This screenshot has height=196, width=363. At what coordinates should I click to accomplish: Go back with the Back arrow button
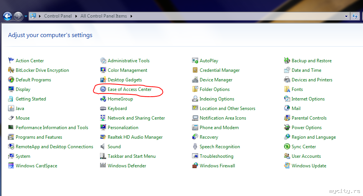coord(8,16)
